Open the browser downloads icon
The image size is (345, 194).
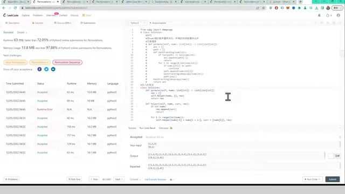[x=316, y=8]
